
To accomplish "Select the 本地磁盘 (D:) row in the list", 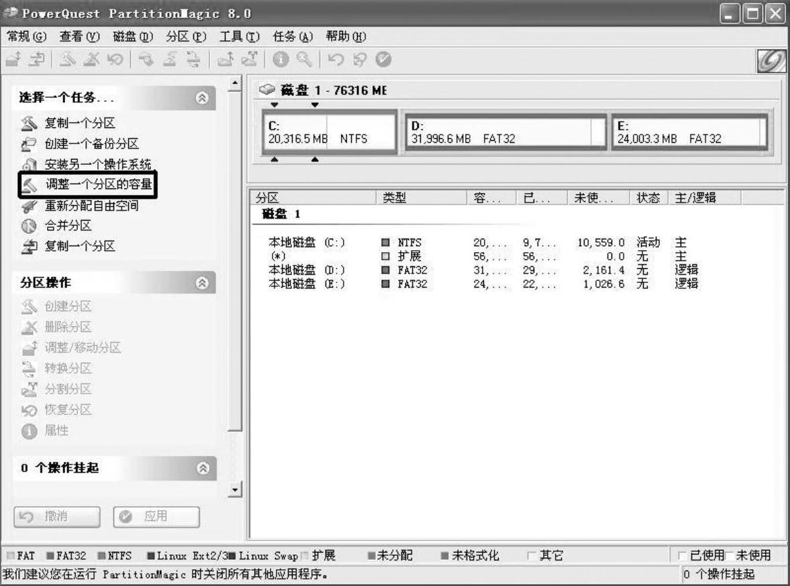I will point(483,270).
